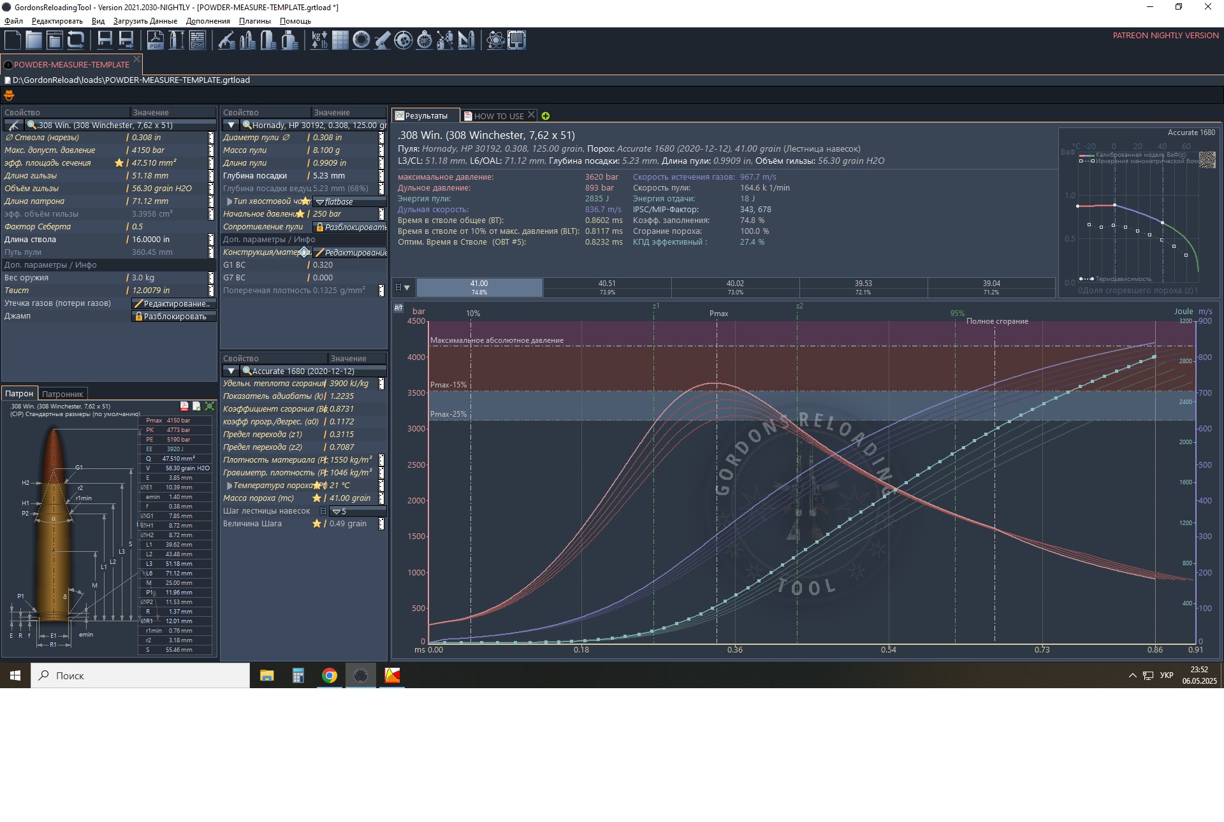
Task: Click the table grid toolbar icon
Action: [x=340, y=40]
